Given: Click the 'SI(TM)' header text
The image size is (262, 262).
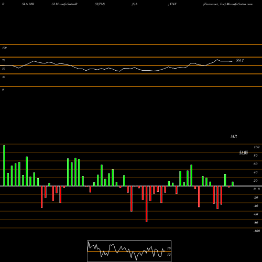Looking at the screenshot, I should [x=100, y=4].
